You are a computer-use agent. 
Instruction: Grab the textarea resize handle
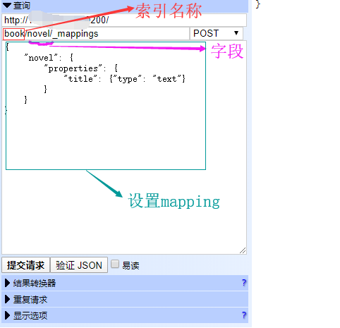click(243, 250)
